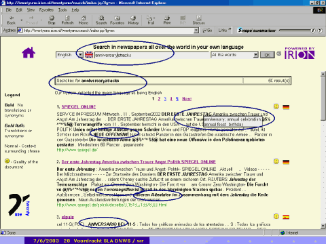Click the German flag for result 2
Viewport: 326px width, 244px height.
[x=286, y=162]
